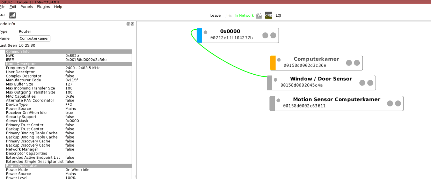This screenshot has width=431, height=179.
Task: Click small left dot on Motion Sensor Computerkamer
Action: tap(278, 100)
